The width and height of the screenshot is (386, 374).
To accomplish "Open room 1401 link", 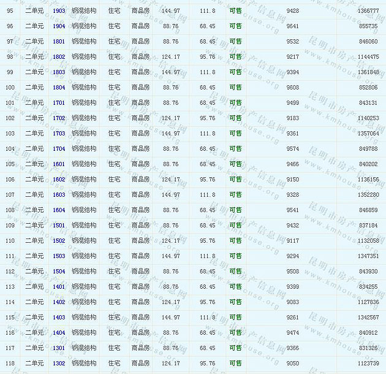I will tap(59, 287).
